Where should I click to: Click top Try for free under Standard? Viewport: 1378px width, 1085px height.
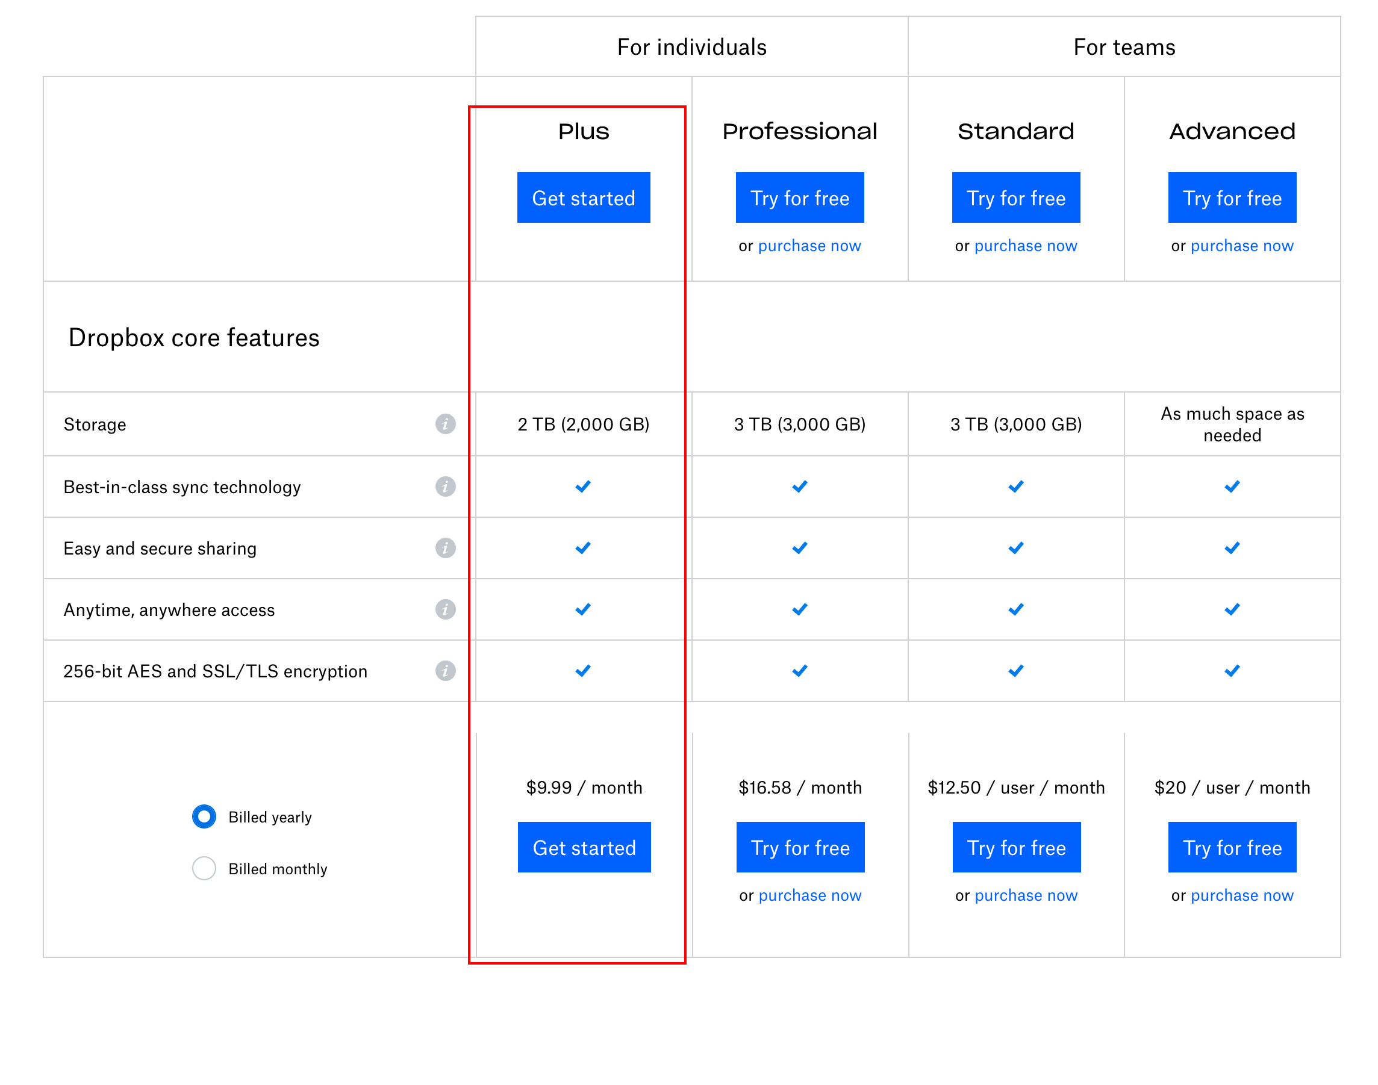pos(1016,197)
